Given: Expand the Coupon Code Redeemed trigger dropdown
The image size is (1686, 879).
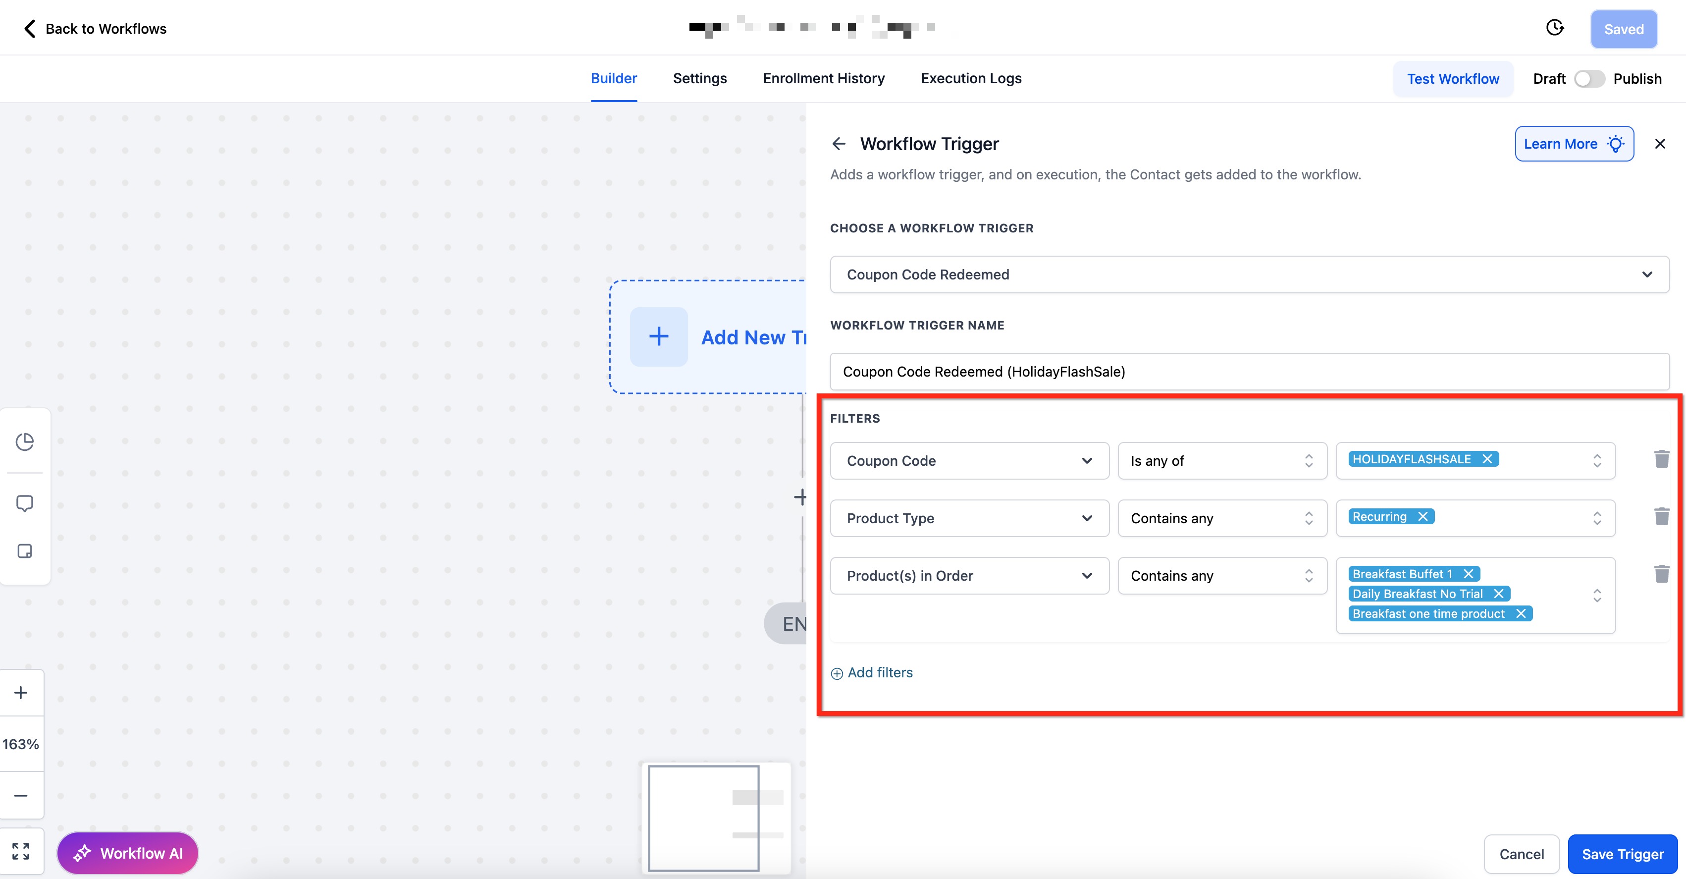Looking at the screenshot, I should tap(1249, 275).
